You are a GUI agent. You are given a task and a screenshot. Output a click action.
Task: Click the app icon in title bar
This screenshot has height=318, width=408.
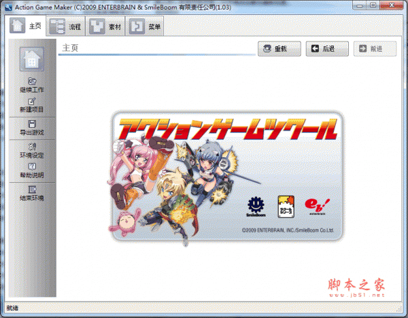[x=7, y=6]
